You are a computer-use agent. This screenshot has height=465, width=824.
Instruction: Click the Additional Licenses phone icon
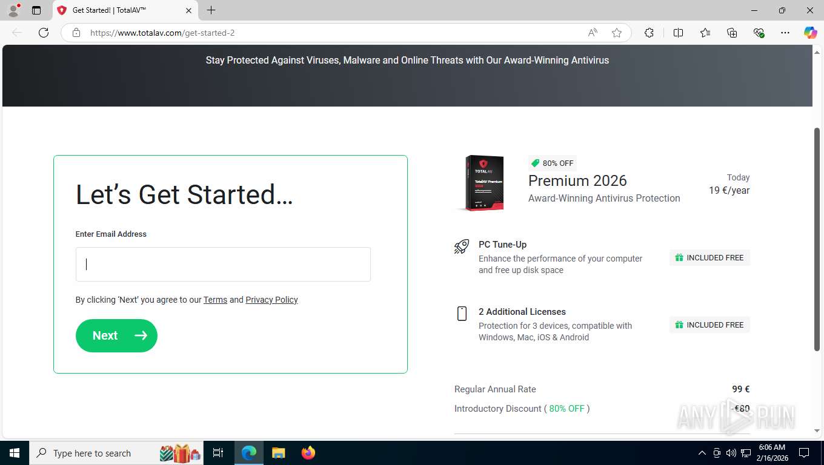[462, 313]
